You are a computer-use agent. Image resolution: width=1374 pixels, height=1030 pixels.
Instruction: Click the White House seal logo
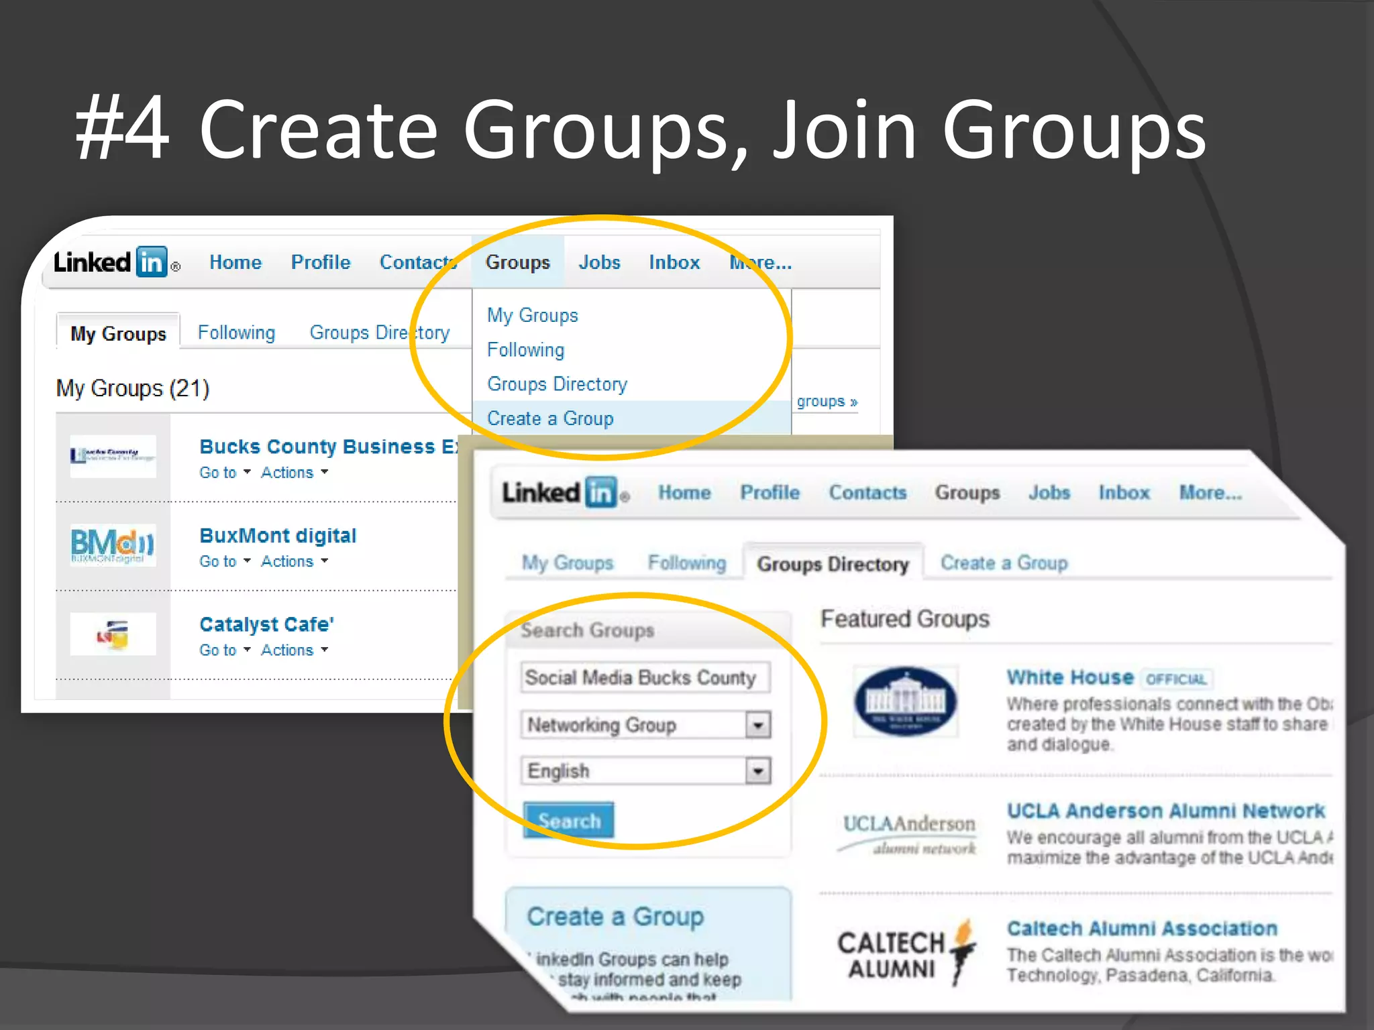(905, 702)
